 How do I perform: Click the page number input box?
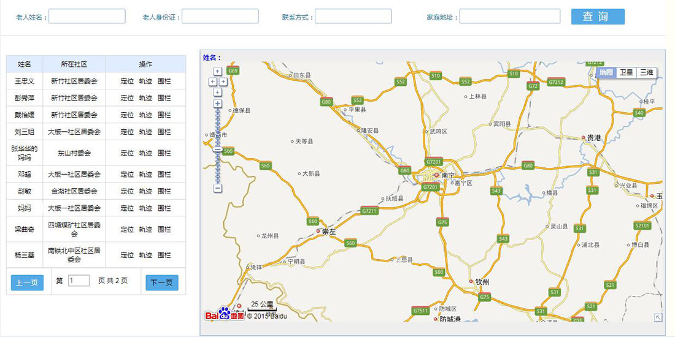tap(79, 281)
